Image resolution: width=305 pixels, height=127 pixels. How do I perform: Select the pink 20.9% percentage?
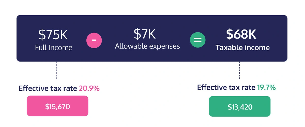pyautogui.click(x=89, y=88)
